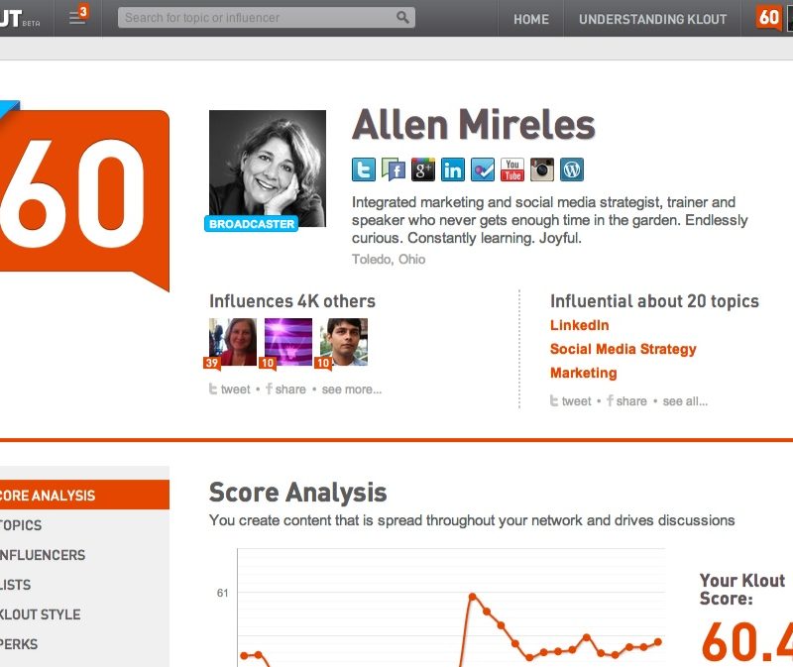
Task: Click see more... under the influenced users
Action: tap(352, 389)
